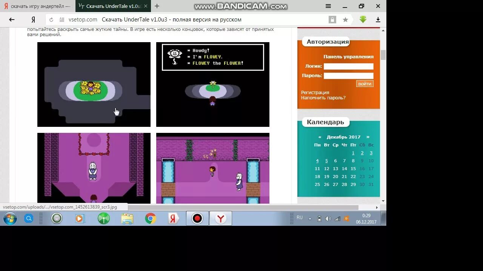
Task: Click the horizontal scrollbar thumb
Action: click(243, 207)
